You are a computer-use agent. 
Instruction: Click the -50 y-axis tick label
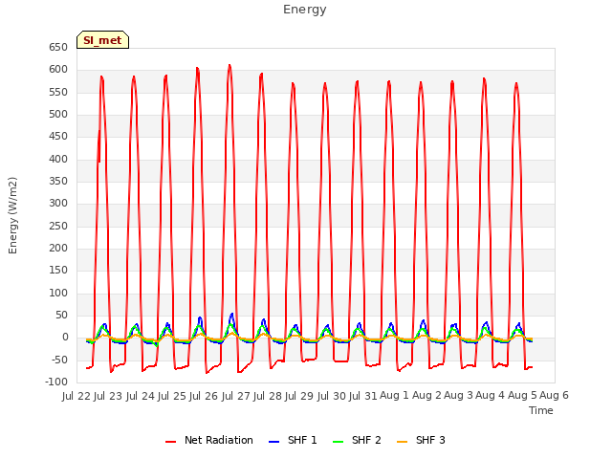60,361
